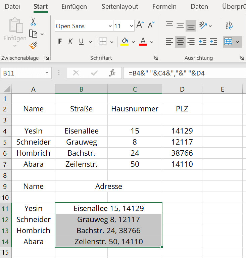Click the Decrease Indent icon
246x258 pixels.
point(202,42)
